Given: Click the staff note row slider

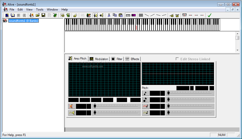Looking at the screenshot, I should (190, 100).
